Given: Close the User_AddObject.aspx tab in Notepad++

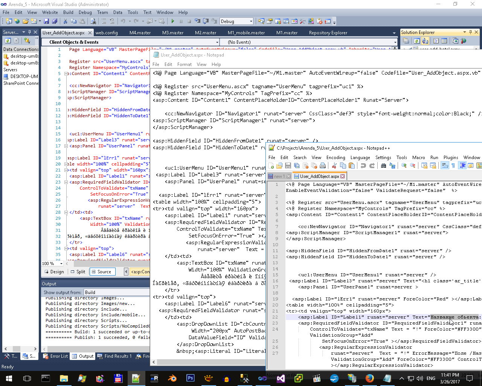Looking at the screenshot, I should point(342,176).
